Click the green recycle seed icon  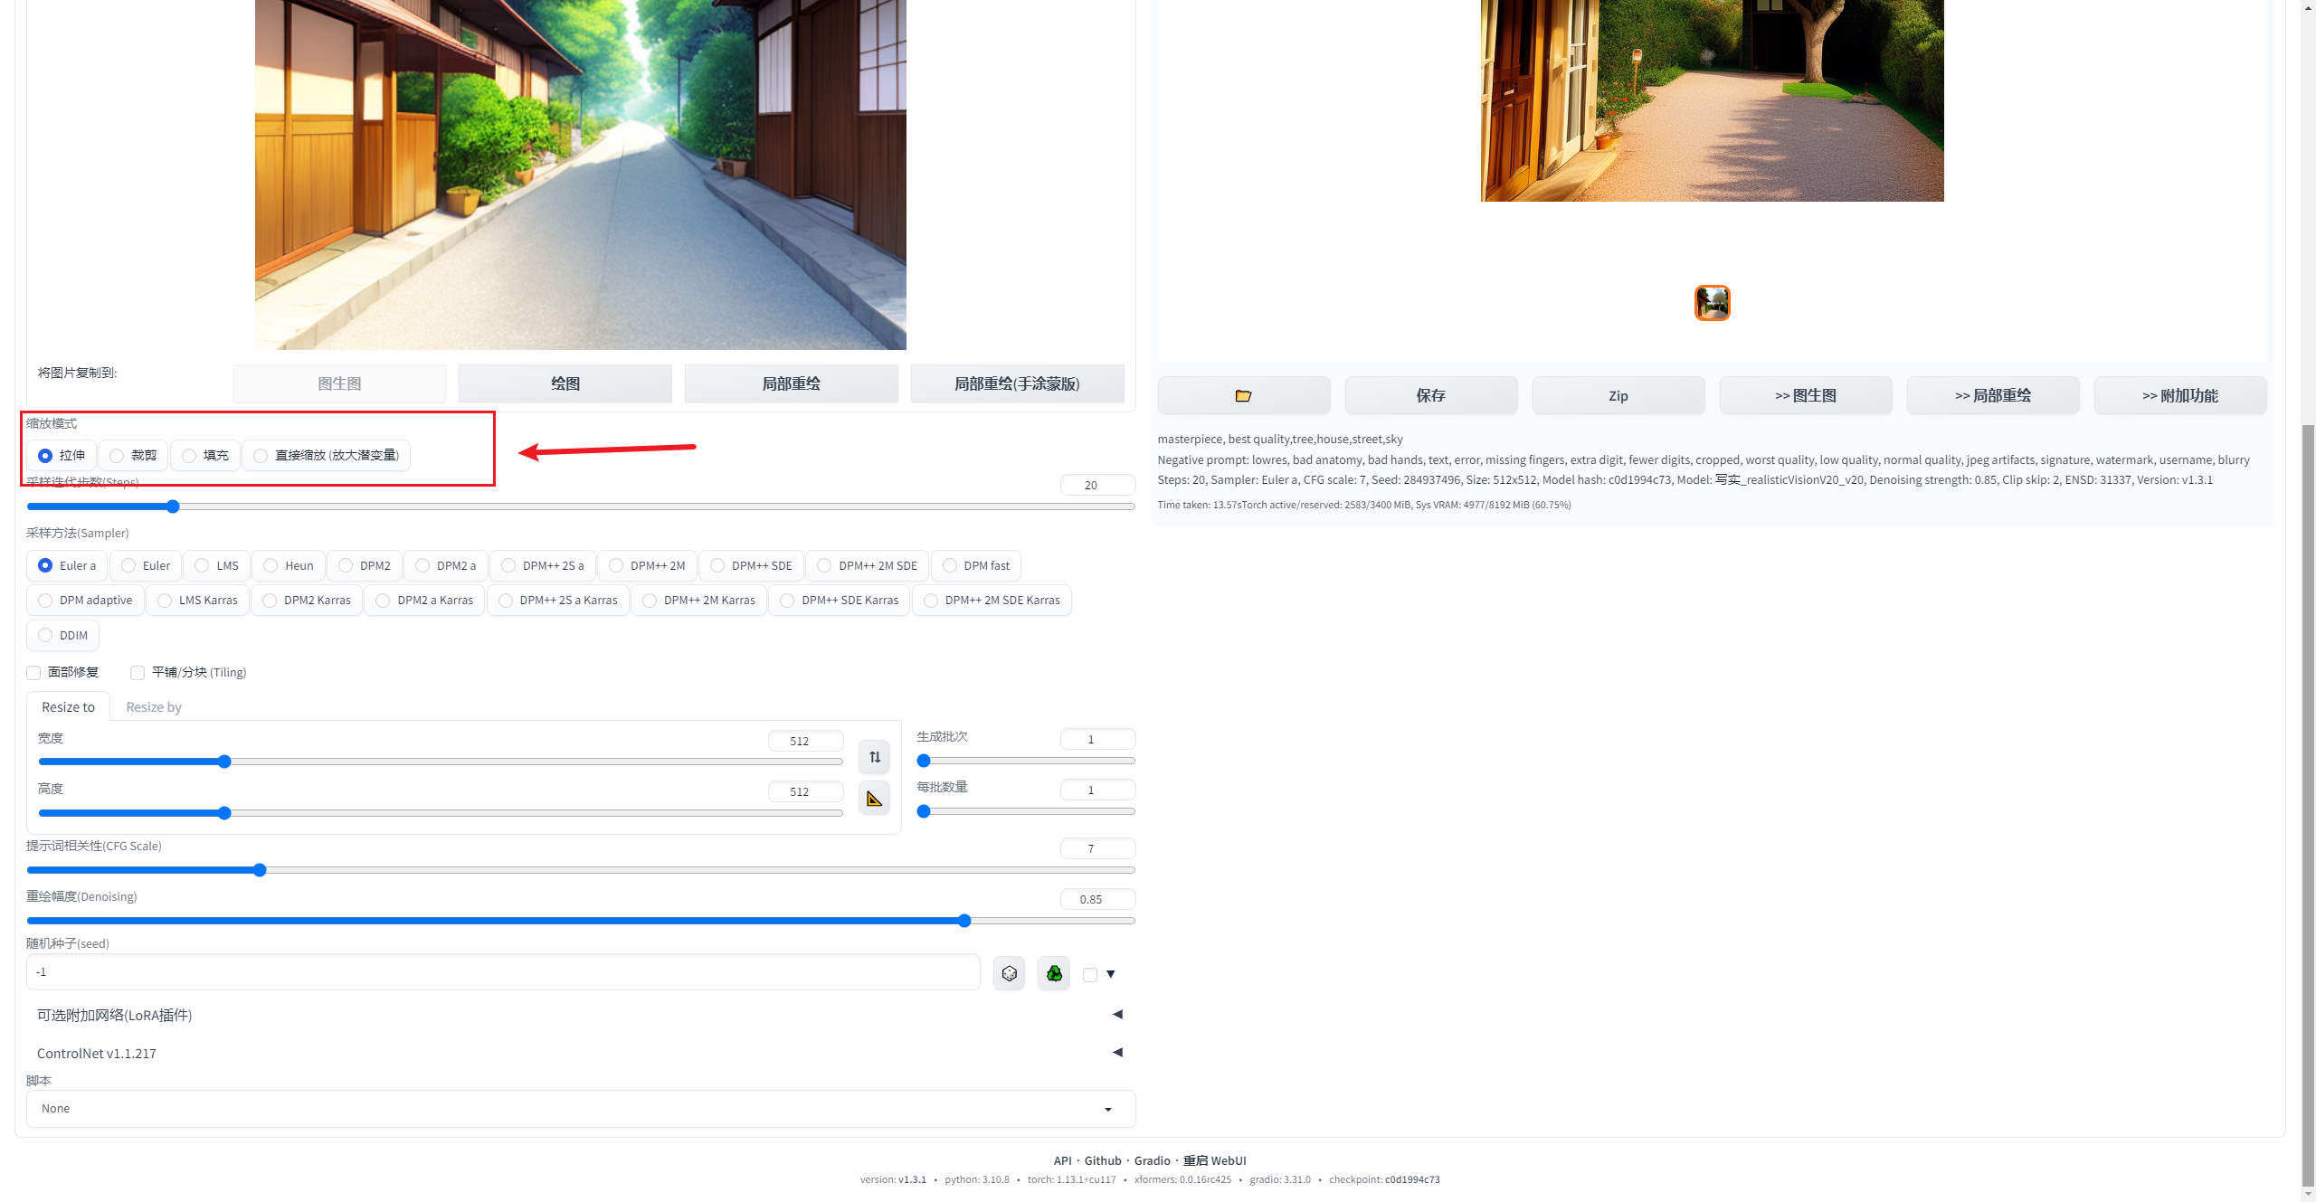pyautogui.click(x=1054, y=974)
